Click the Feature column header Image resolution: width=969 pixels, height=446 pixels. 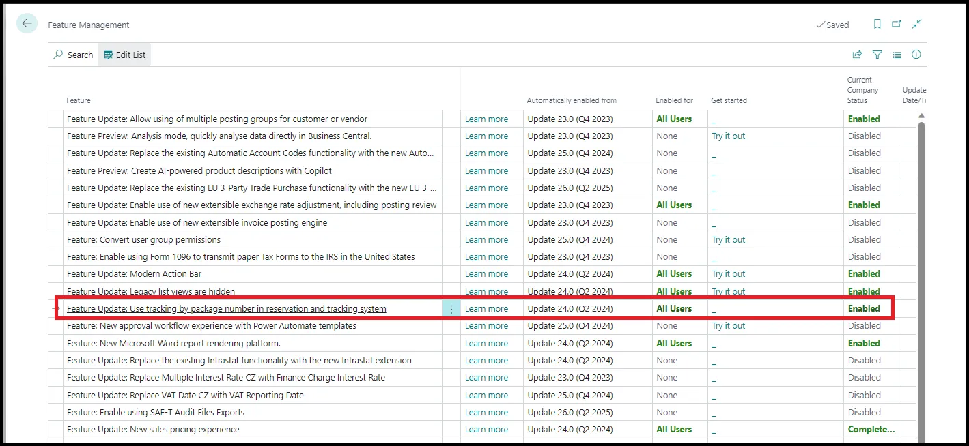pos(79,100)
